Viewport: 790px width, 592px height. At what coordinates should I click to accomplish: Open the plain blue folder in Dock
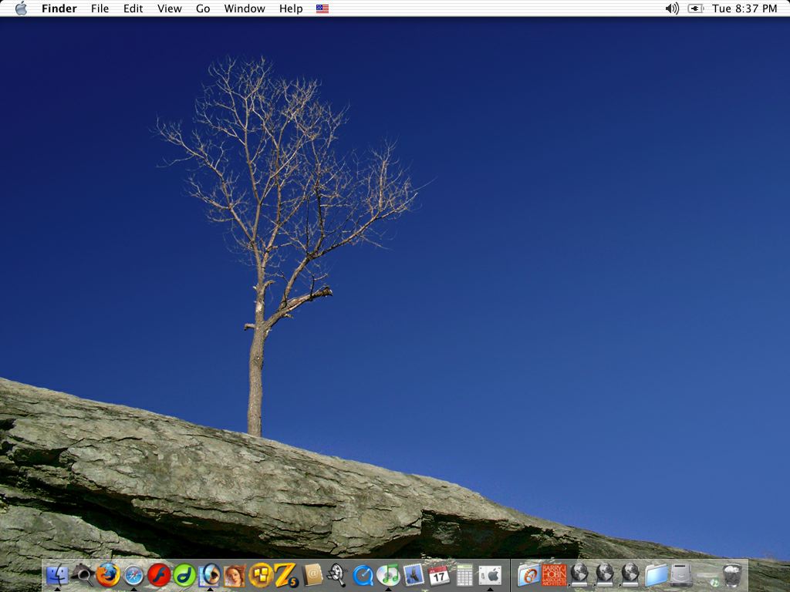click(656, 575)
